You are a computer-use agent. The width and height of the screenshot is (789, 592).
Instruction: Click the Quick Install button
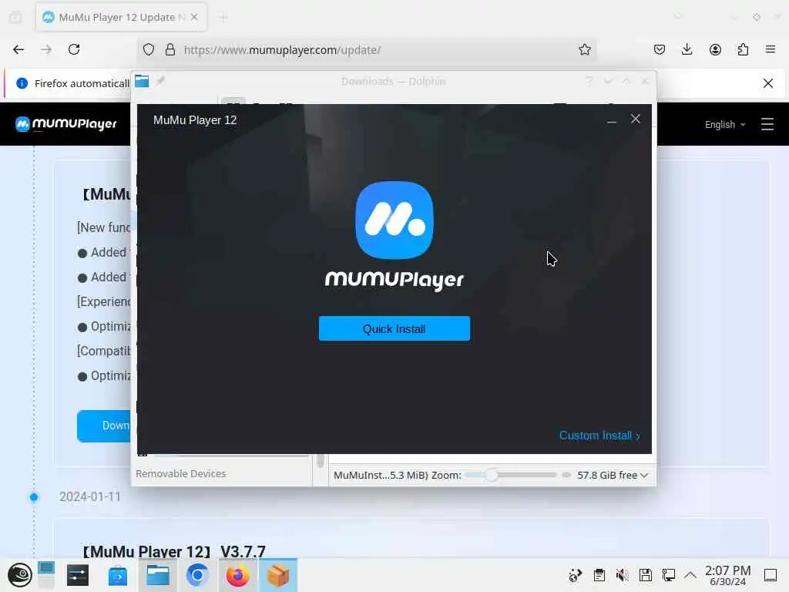[394, 328]
